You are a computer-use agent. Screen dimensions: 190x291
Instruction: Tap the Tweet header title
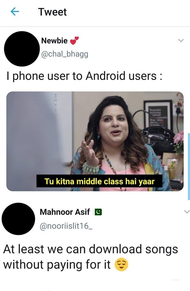[52, 12]
